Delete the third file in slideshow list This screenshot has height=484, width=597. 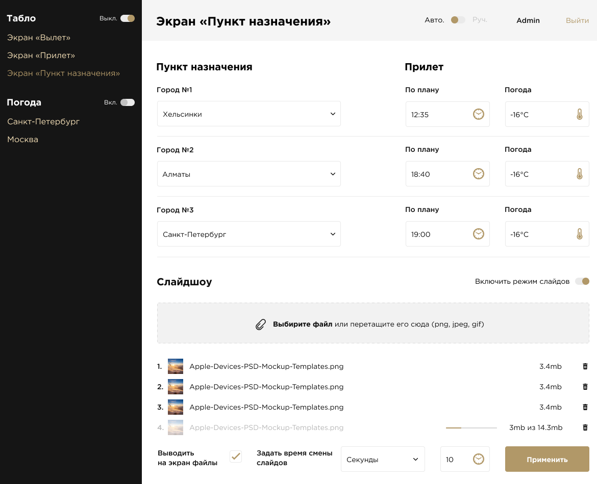point(585,407)
